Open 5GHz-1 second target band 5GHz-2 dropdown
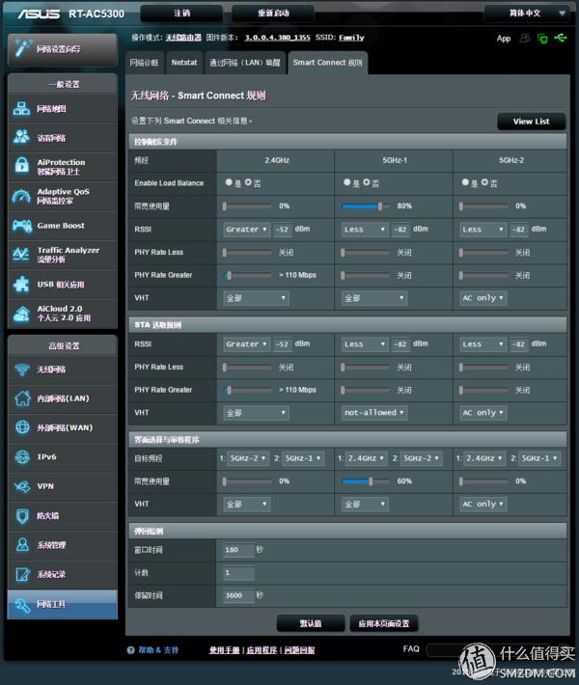The image size is (579, 685). point(422,458)
